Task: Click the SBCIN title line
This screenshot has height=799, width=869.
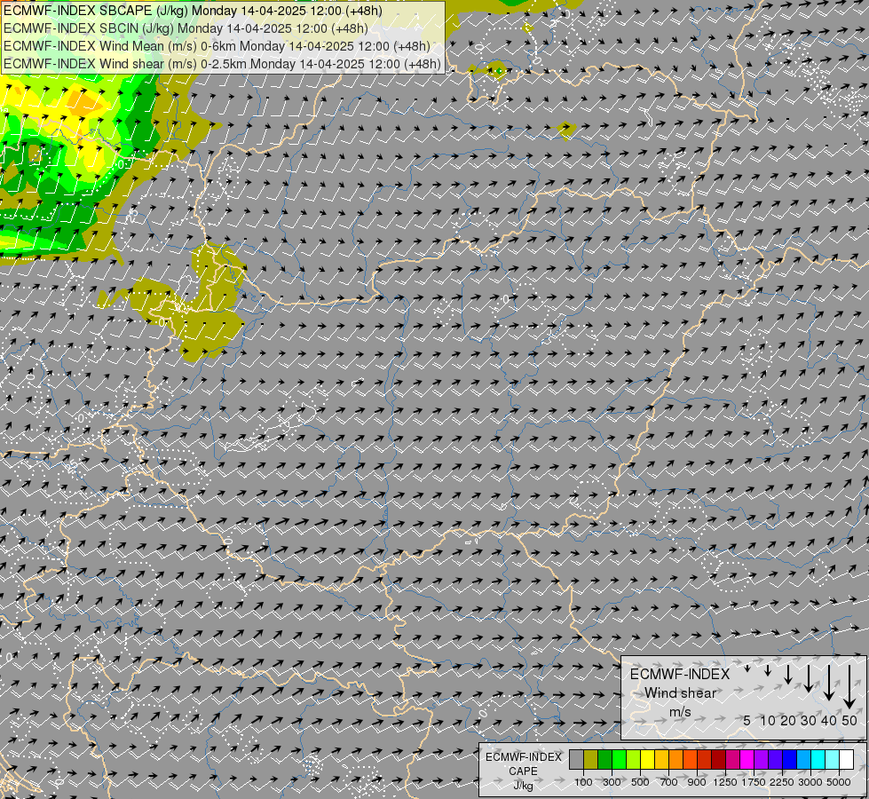Action: click(186, 28)
